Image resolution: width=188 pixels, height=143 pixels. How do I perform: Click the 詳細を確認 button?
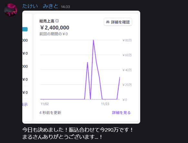tap(118, 22)
